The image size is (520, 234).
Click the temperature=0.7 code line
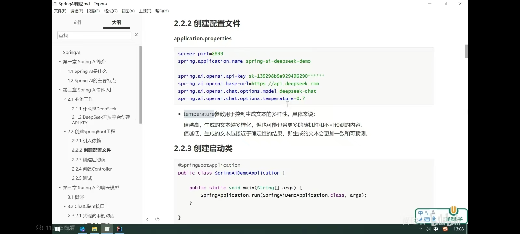(x=241, y=98)
